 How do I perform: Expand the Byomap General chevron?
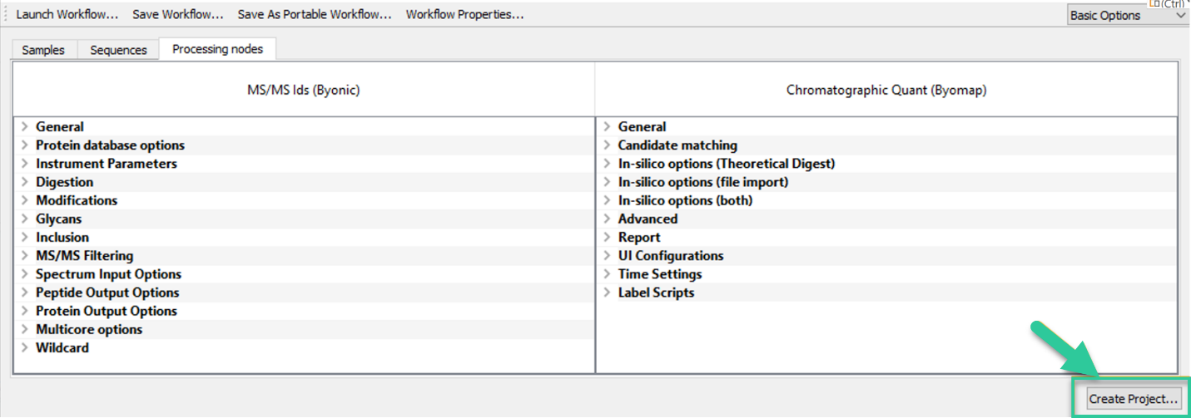pos(608,127)
